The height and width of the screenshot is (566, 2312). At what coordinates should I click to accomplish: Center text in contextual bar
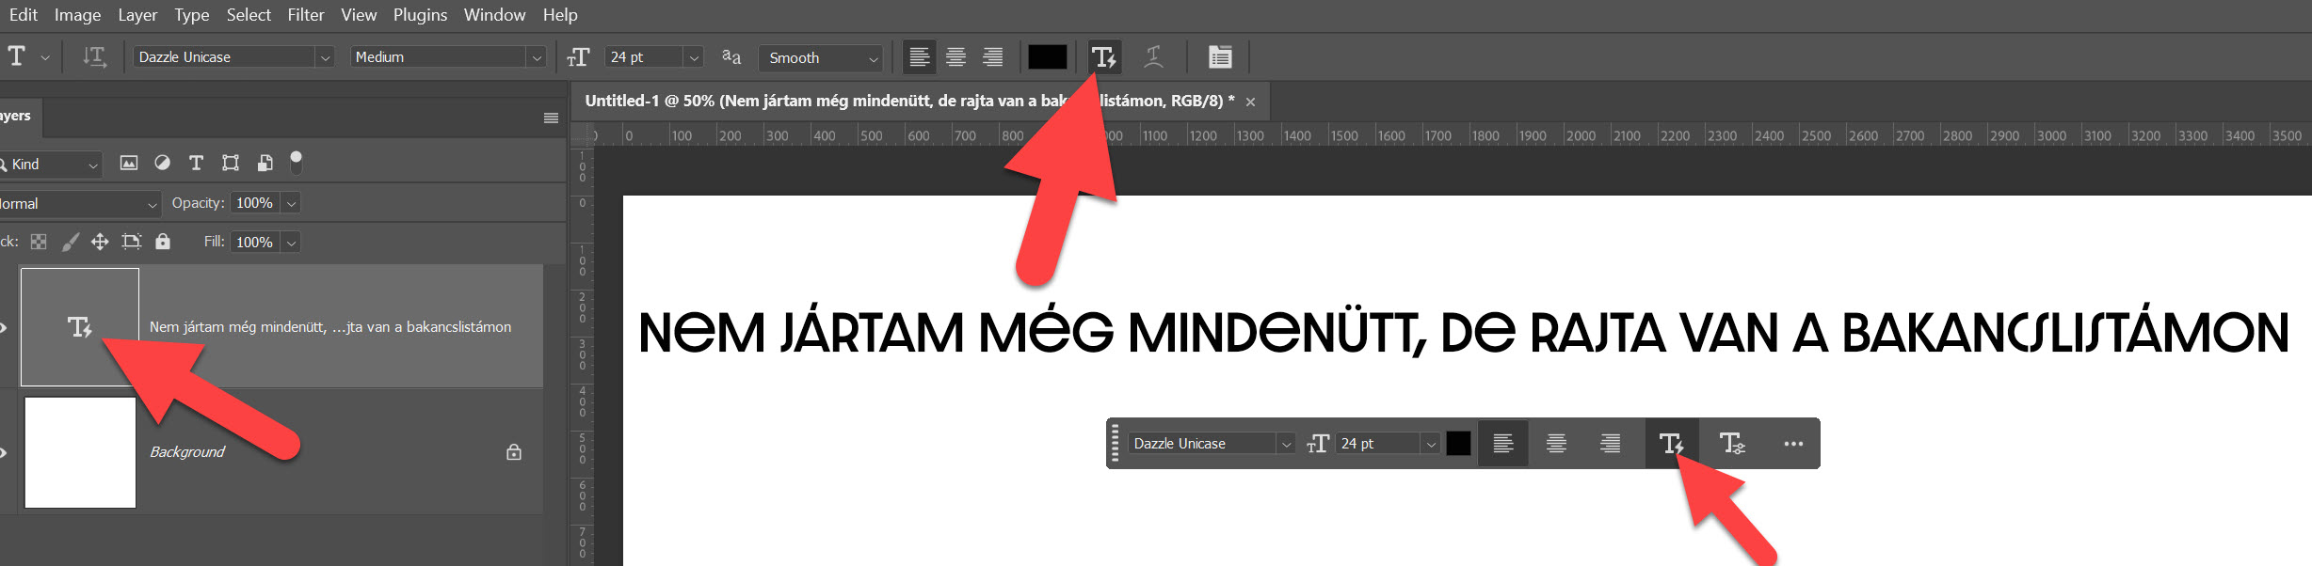1557,444
